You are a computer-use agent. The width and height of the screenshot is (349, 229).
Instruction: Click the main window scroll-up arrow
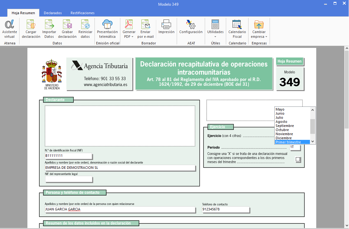346,48
